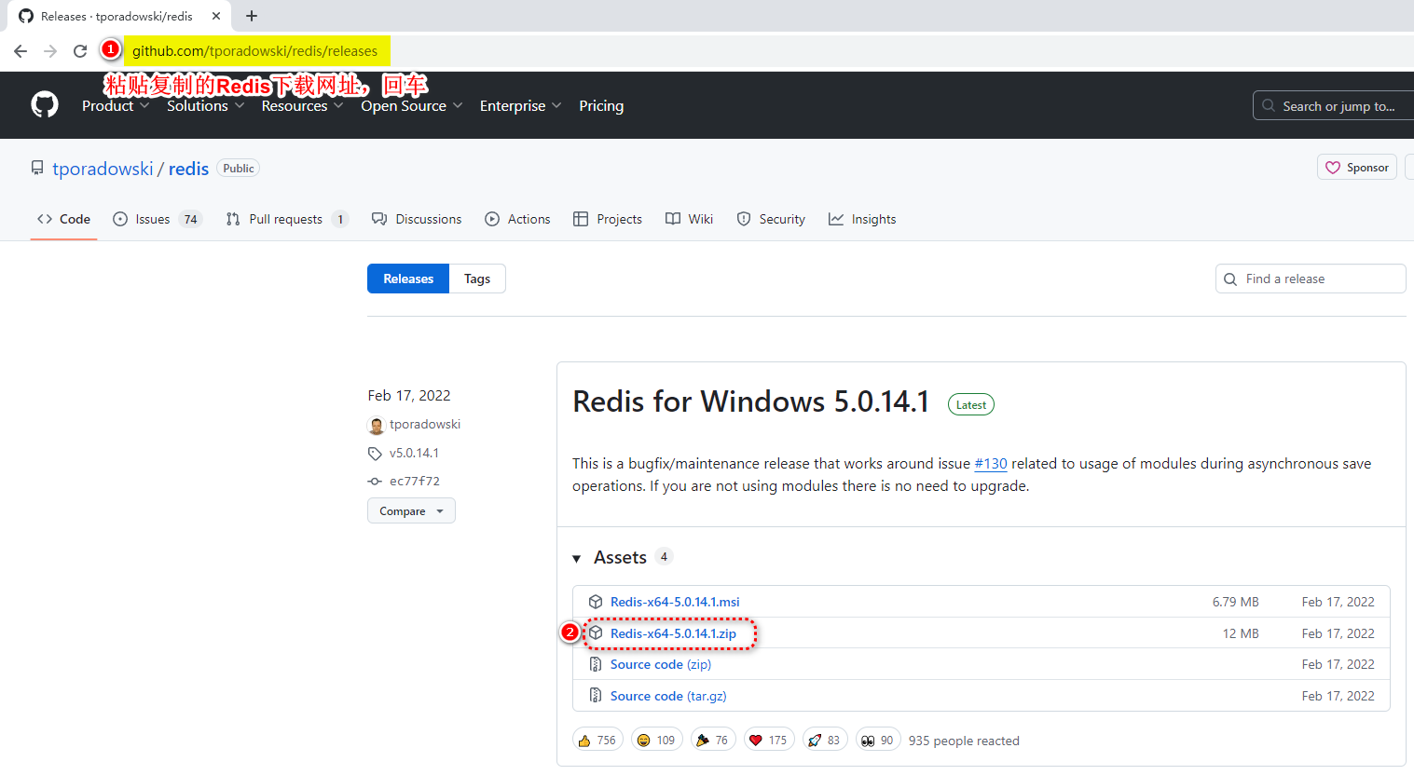
Task: Click the Feb 17, 2022 release date
Action: 409,396
